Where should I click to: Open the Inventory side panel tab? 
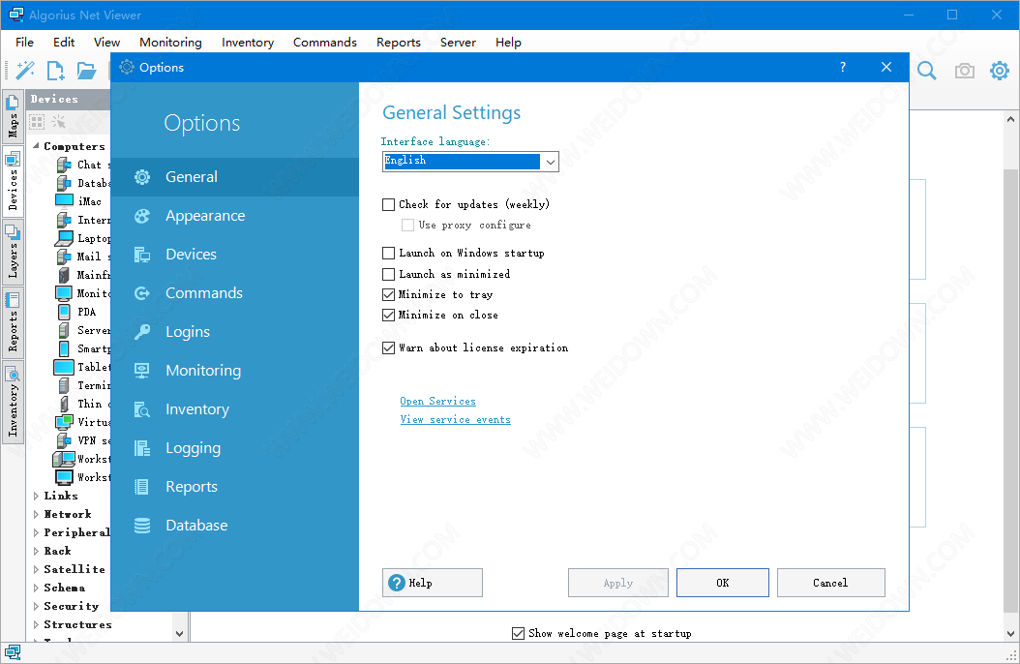(x=13, y=403)
